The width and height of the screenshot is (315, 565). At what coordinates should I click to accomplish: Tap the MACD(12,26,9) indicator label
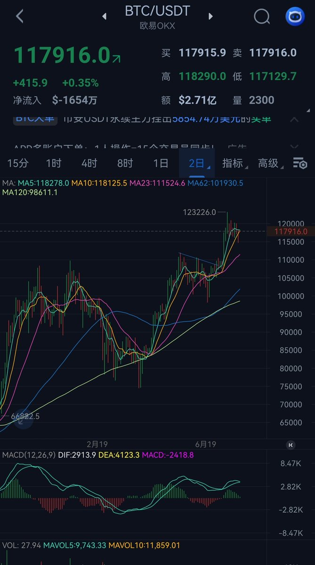click(x=29, y=455)
